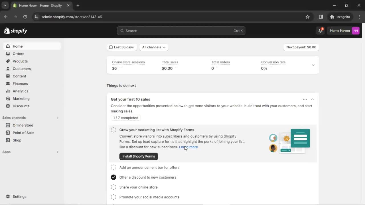Bookmark this page with the star icon

pyautogui.click(x=308, y=17)
